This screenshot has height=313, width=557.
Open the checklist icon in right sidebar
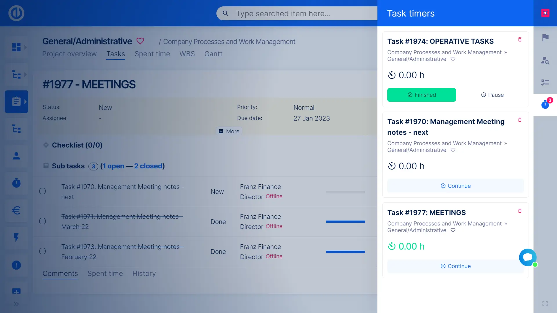click(x=545, y=83)
